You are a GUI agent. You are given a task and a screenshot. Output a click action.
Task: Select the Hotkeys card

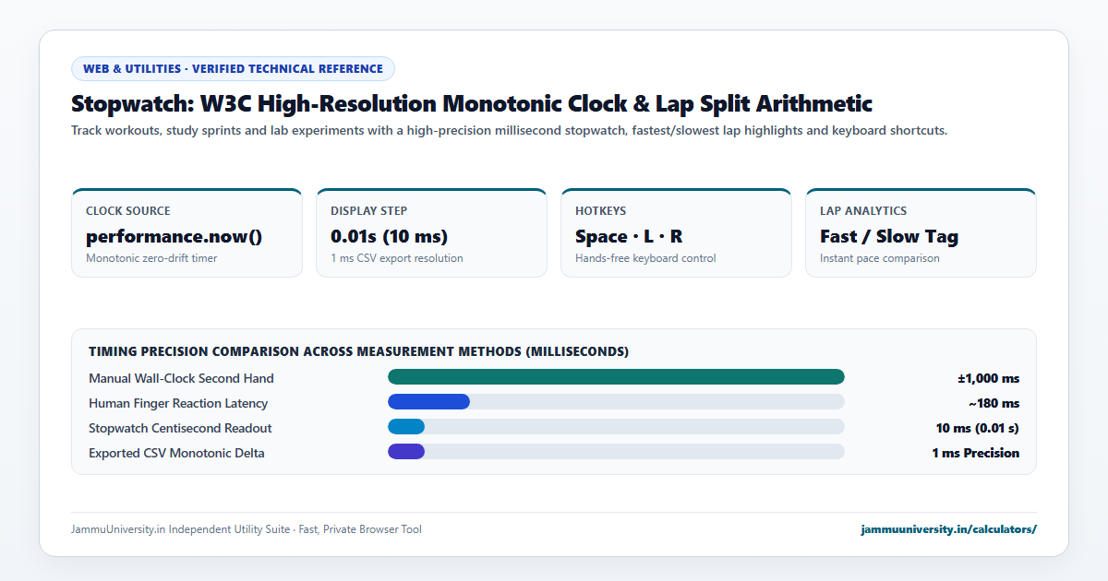(676, 232)
